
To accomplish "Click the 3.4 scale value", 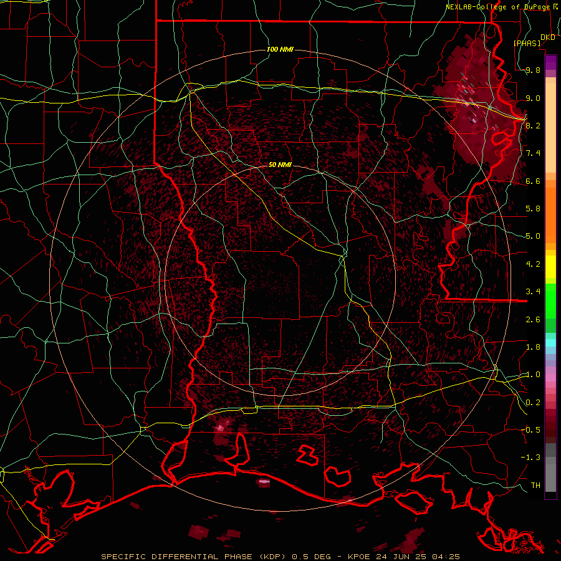I will (x=533, y=292).
